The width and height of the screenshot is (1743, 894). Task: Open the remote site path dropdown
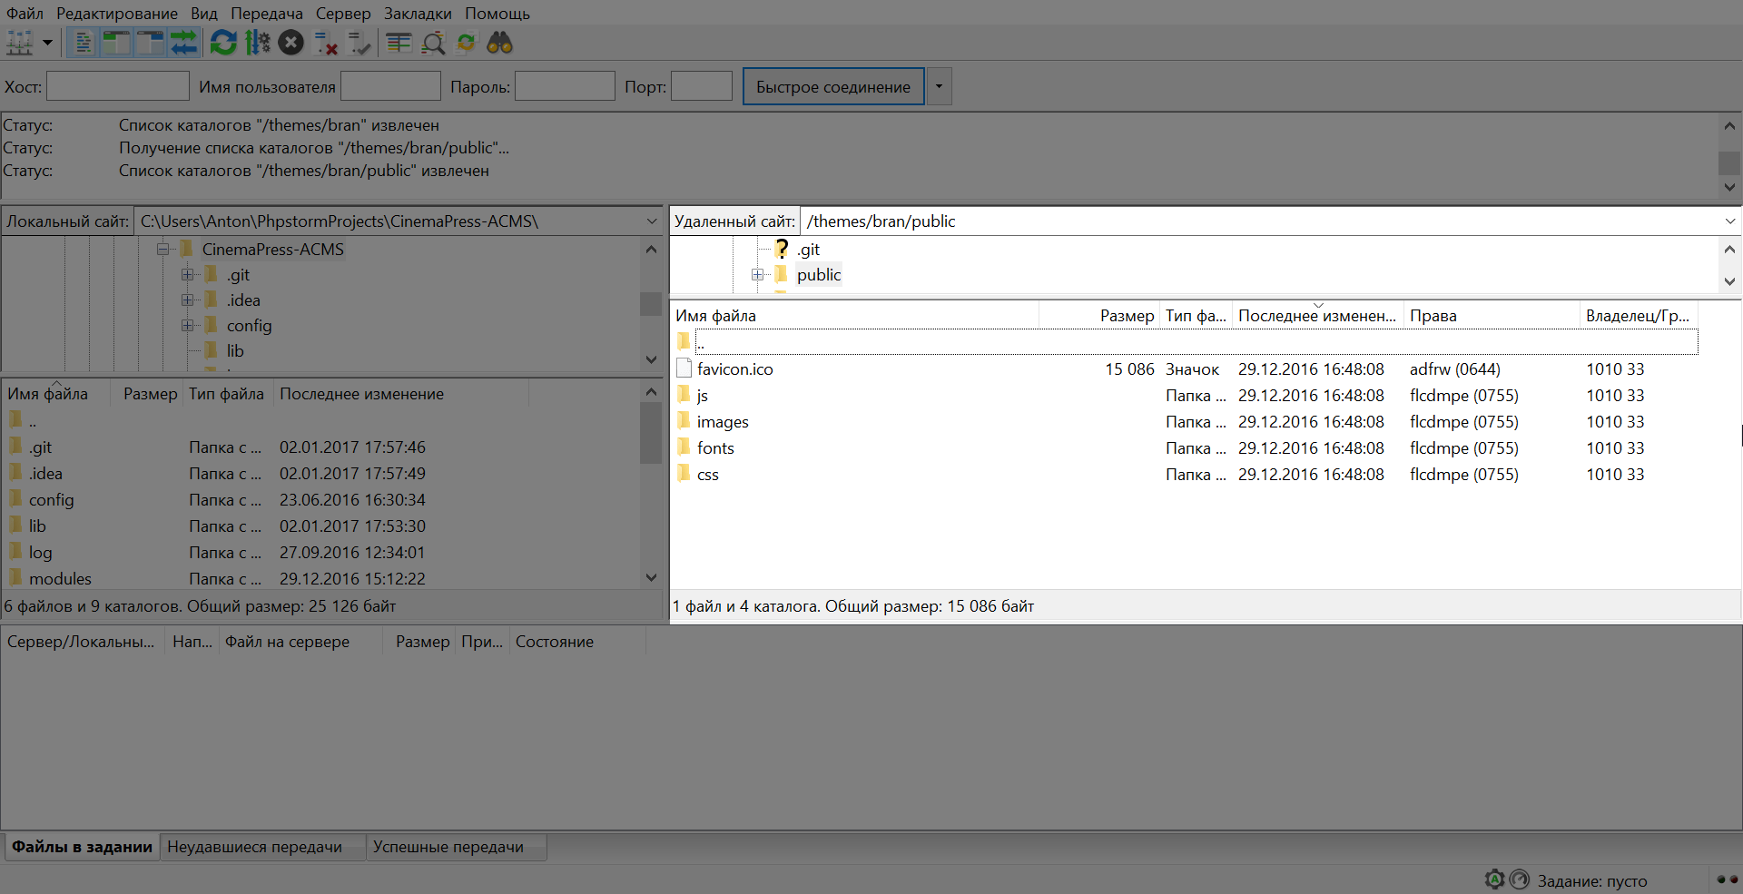1729,221
